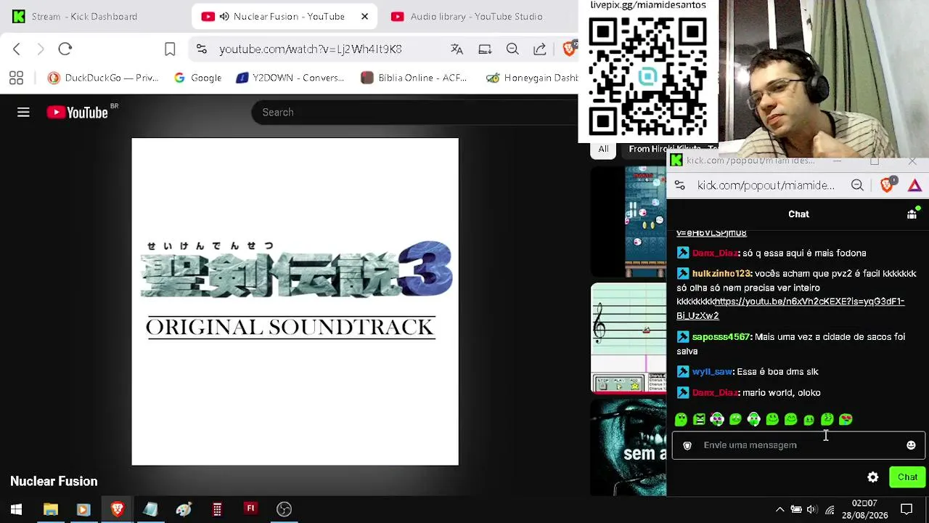
Task: Click the Brave browser taskbar icon
Action: [x=117, y=509]
